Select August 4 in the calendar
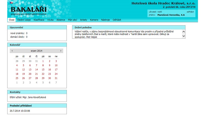This screenshot has width=206, height=131. tap(17, 65)
